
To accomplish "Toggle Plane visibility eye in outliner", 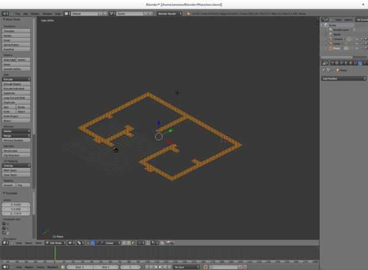I will pos(357,48).
